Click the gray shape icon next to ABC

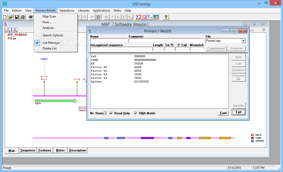click(98, 17)
